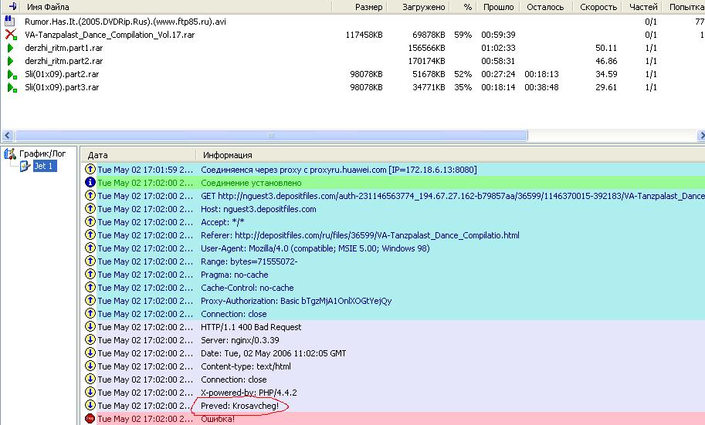The height and width of the screenshot is (425, 705).
Task: Click the document icon beside Rumor.Has.It file
Action: (11, 22)
